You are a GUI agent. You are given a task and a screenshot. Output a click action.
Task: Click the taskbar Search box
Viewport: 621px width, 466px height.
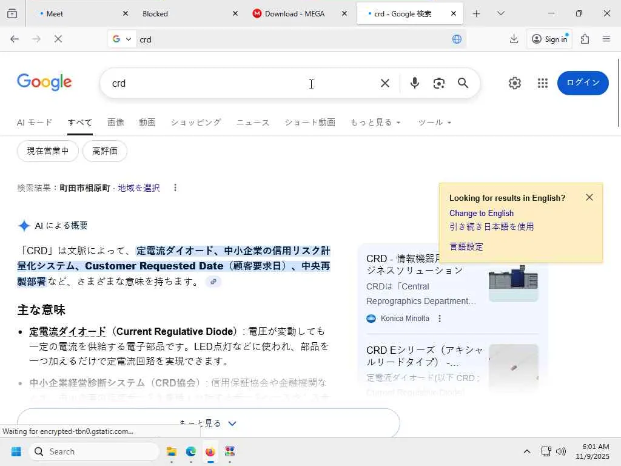[94, 451]
